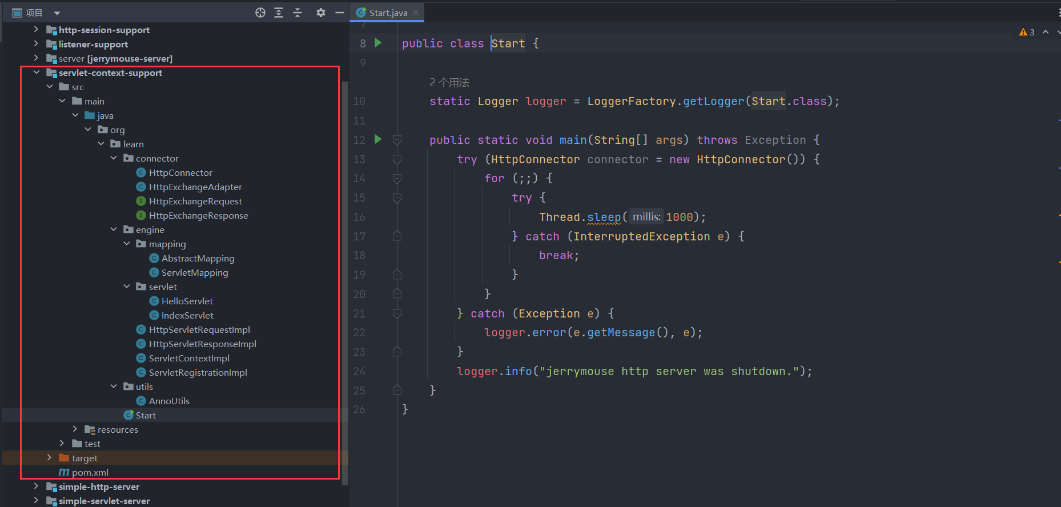Collapse the mapping package

coord(127,244)
